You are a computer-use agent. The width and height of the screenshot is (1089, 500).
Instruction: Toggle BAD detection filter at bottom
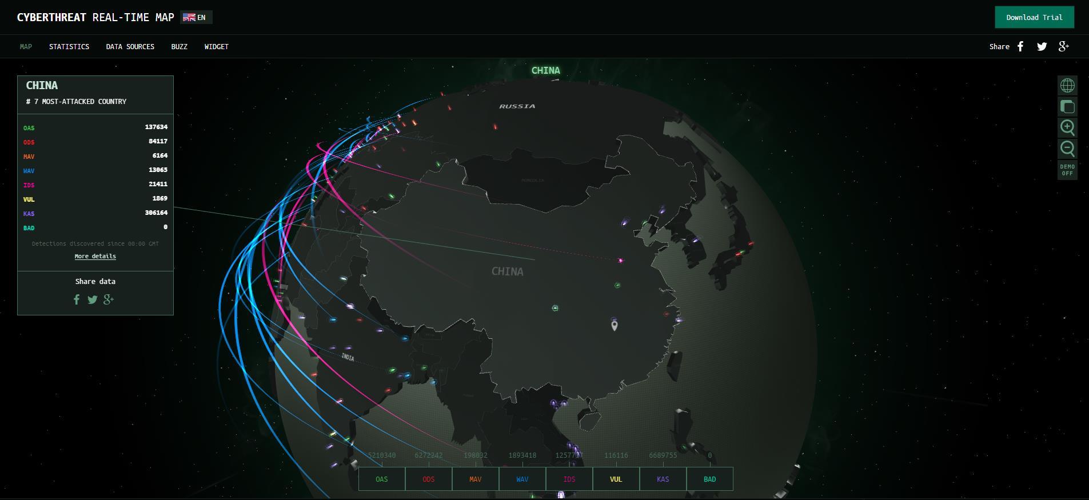pyautogui.click(x=710, y=479)
